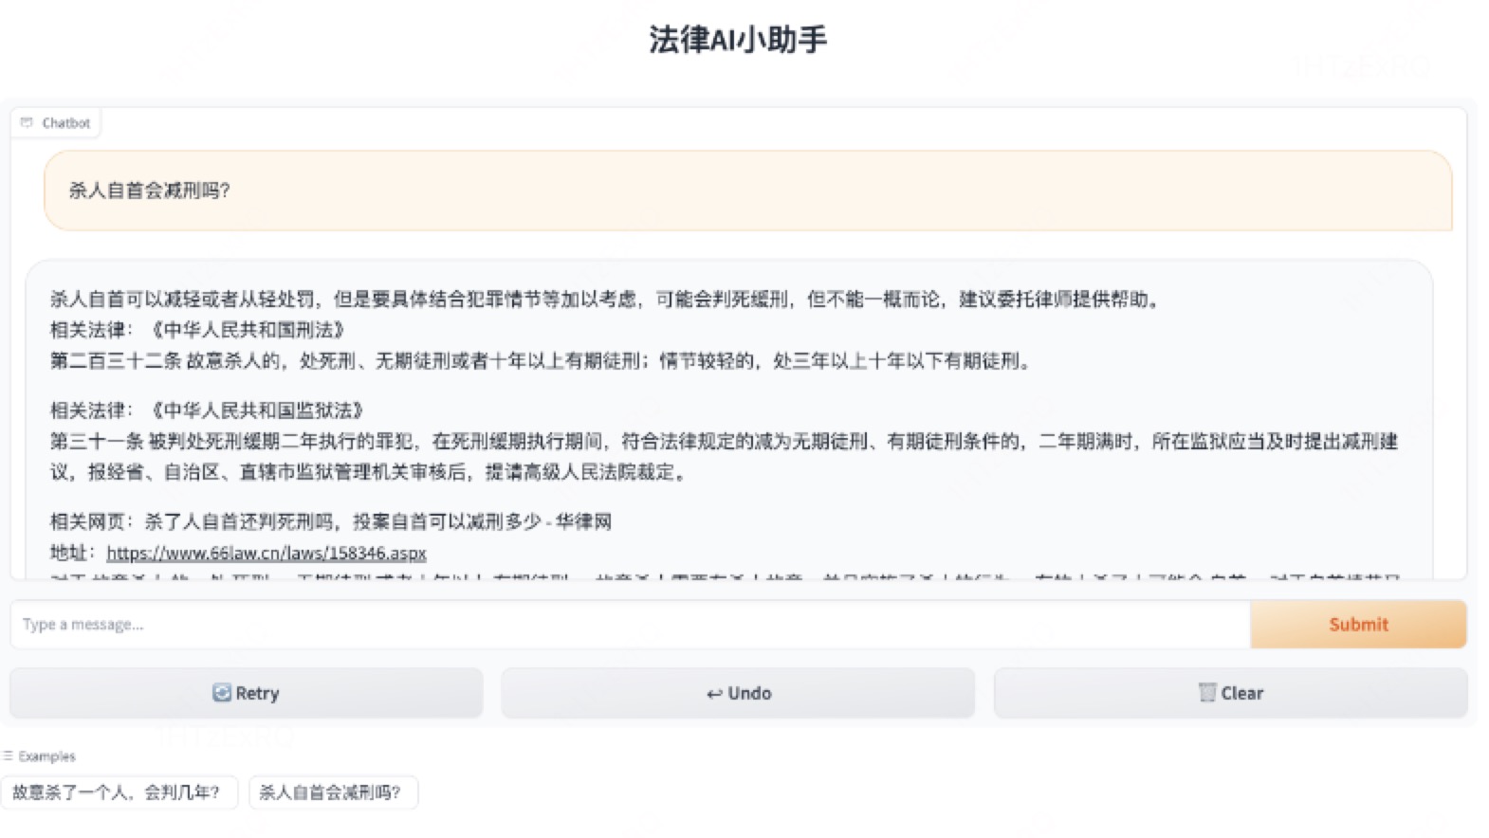
Task: Click the '相关网页' web page title line
Action: (x=330, y=521)
